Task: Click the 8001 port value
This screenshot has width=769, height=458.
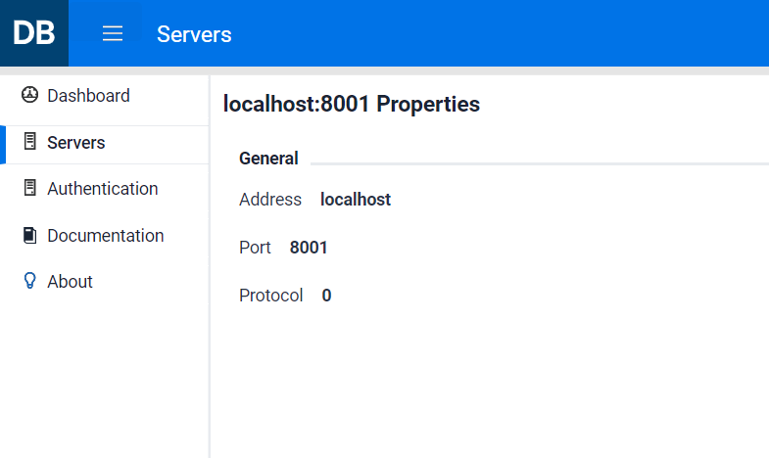Action: coord(309,248)
